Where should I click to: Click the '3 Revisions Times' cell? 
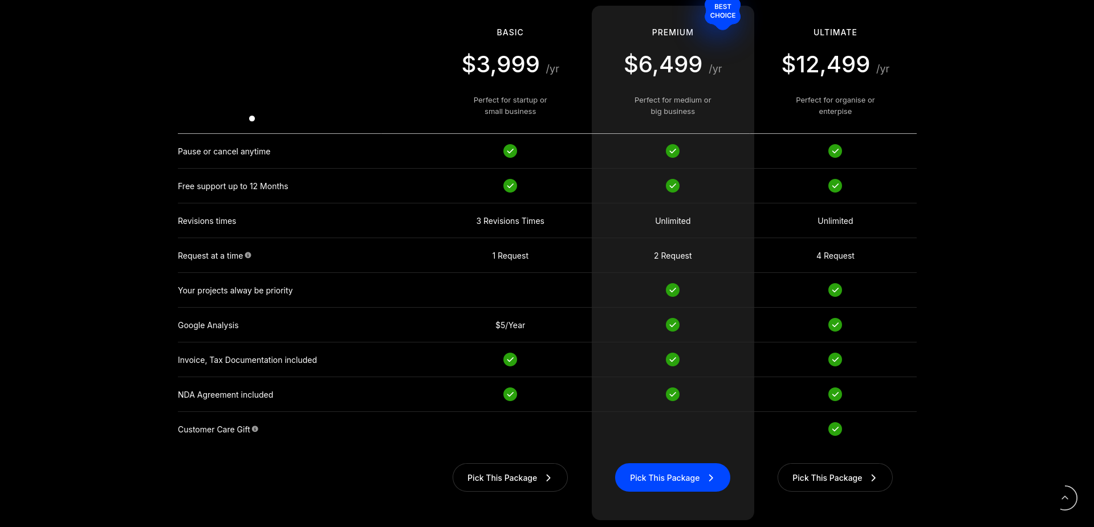click(510, 221)
